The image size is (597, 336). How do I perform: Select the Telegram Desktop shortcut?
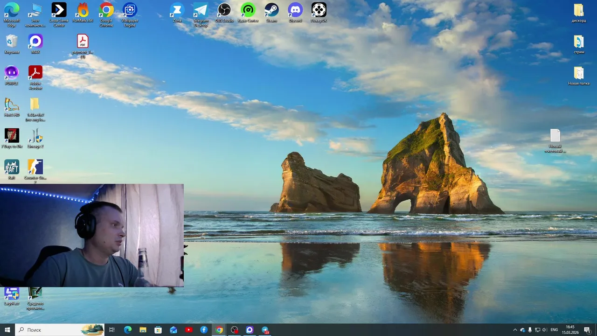201,14
